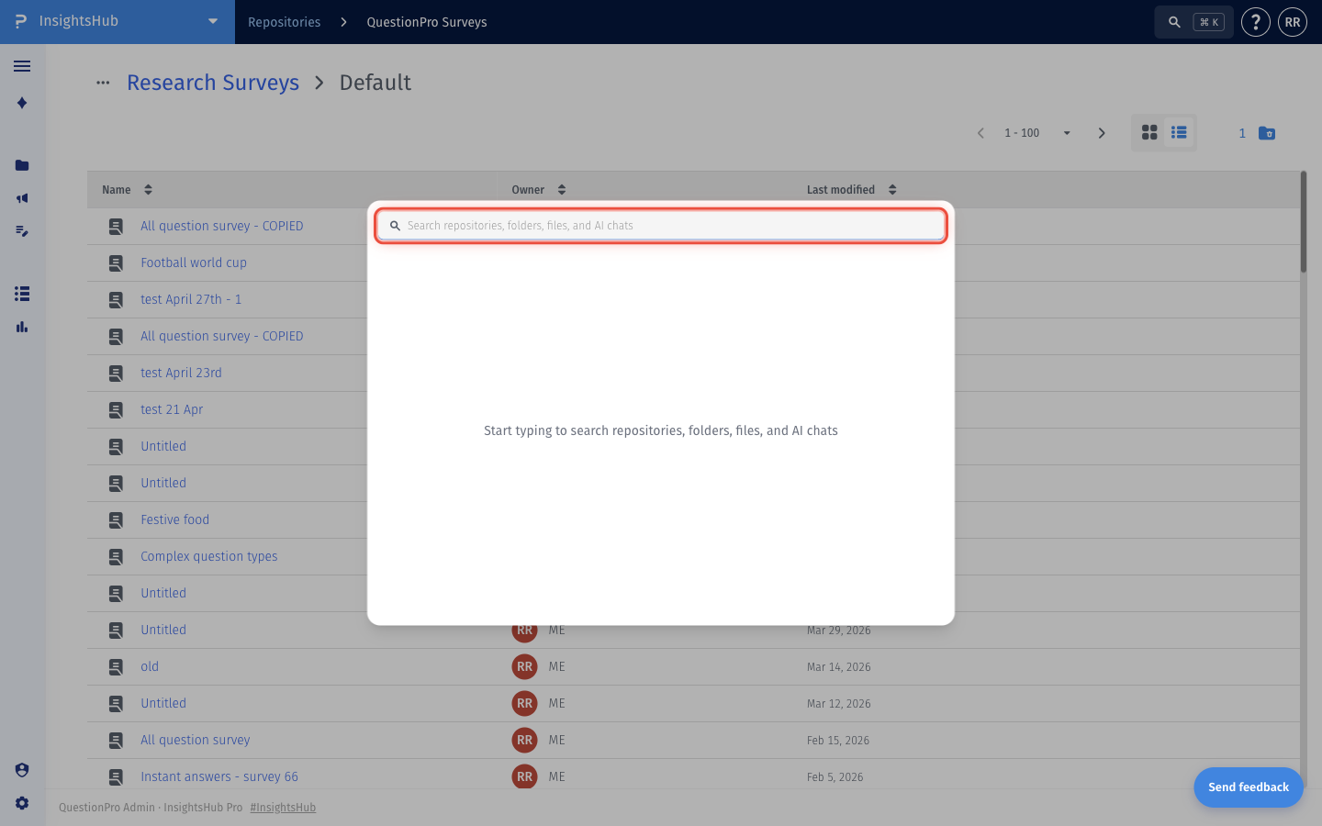The height and width of the screenshot is (826, 1322).
Task: Open the Complex question types survey
Action: (209, 556)
